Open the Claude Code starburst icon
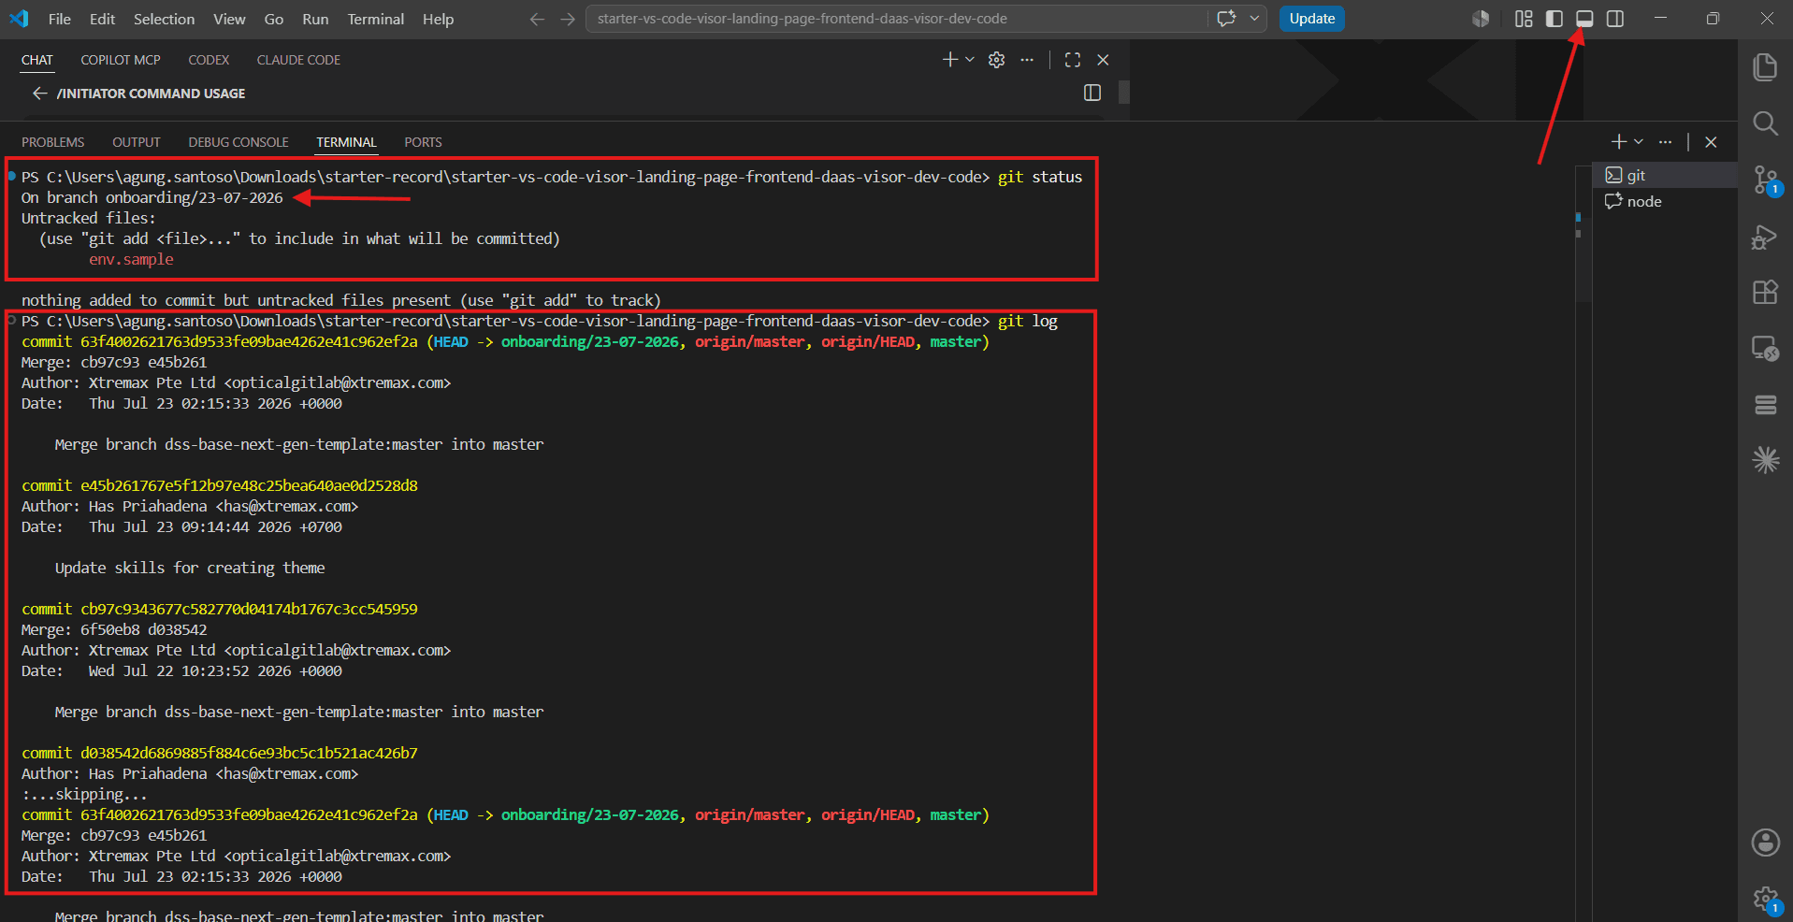 1765,460
